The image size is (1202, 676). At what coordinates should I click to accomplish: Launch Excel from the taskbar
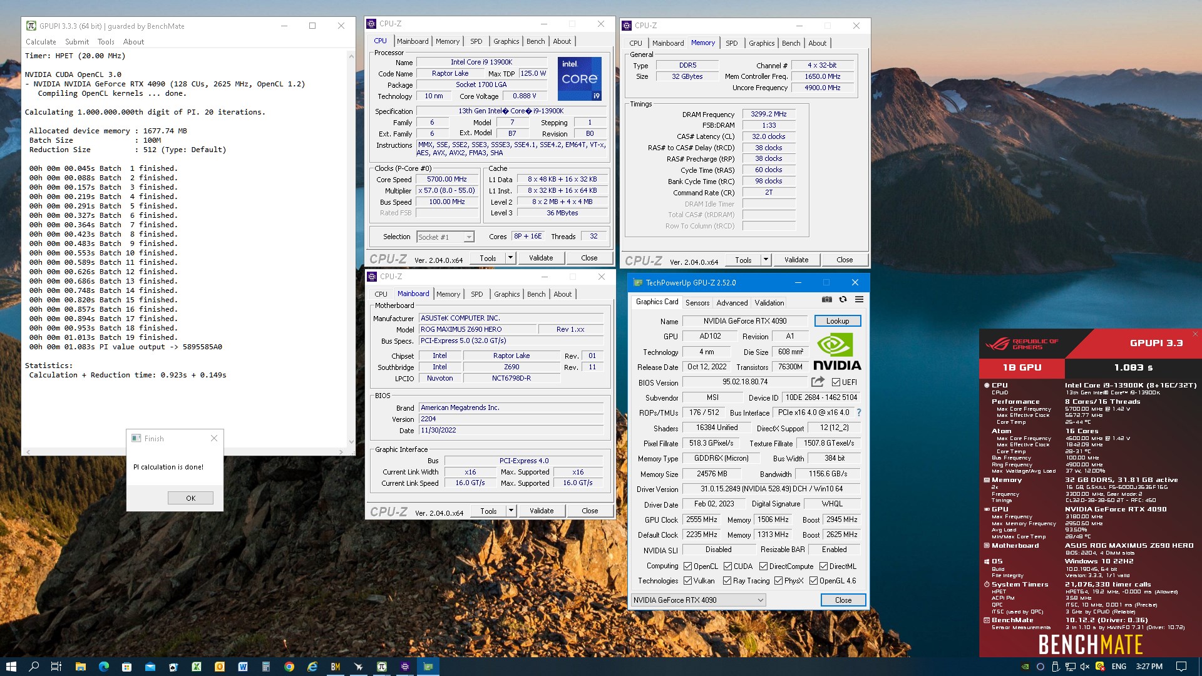(197, 667)
